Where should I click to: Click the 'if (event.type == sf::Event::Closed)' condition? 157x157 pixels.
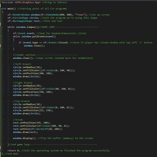coord(43,43)
